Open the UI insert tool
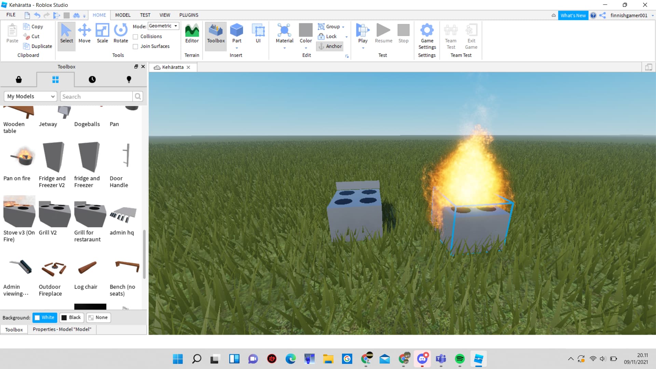This screenshot has height=369, width=656. tap(258, 33)
